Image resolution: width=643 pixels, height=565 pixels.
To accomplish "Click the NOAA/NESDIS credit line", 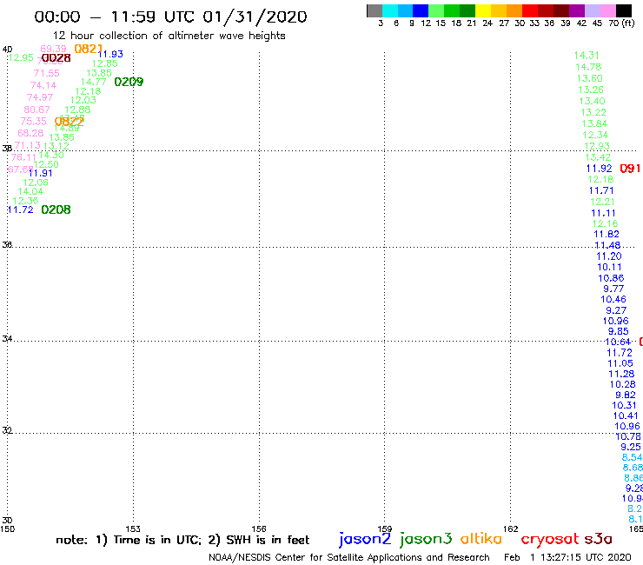I will 349,557.
